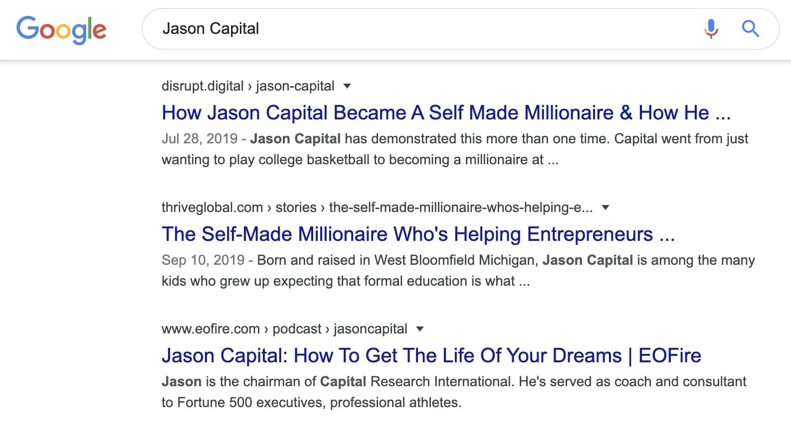The height and width of the screenshot is (432, 791).
Task: Click bold "Jason Capital" in the first snippet
Action: 295,139
